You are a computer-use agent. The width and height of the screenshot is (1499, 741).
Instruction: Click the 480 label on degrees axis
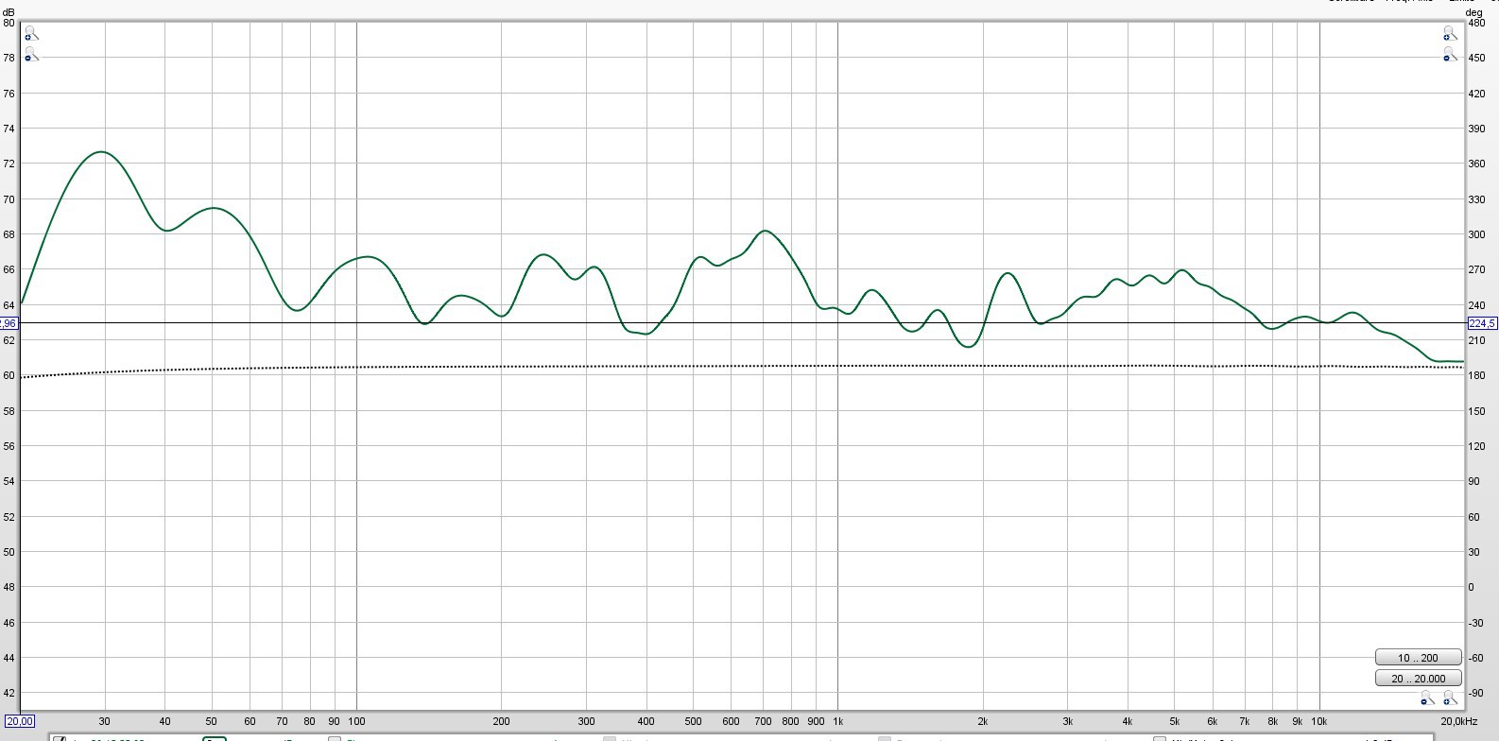tap(1476, 23)
